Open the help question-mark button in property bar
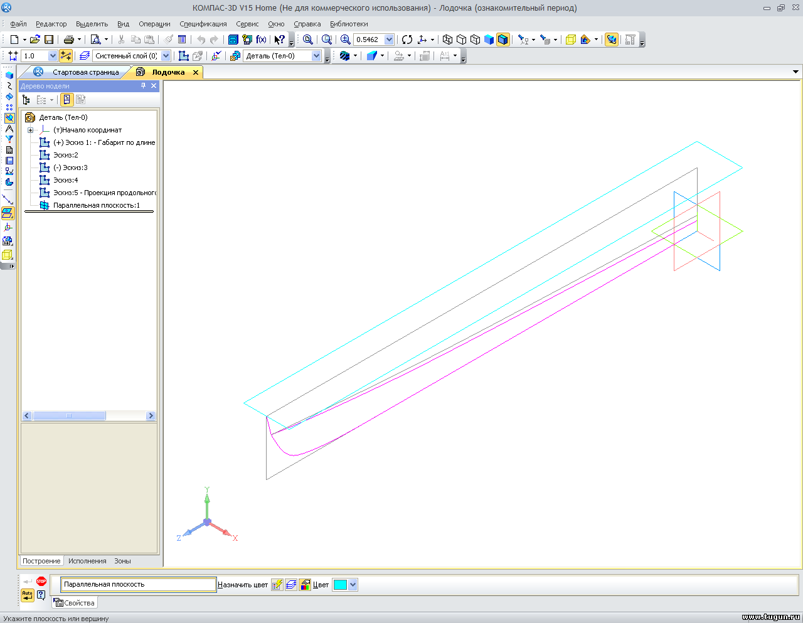 41,595
